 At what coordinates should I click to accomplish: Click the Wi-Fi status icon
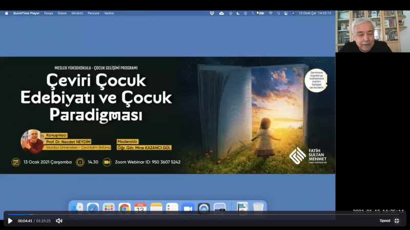pos(271,13)
